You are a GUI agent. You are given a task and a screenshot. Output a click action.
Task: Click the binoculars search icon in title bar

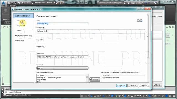click(125, 3)
